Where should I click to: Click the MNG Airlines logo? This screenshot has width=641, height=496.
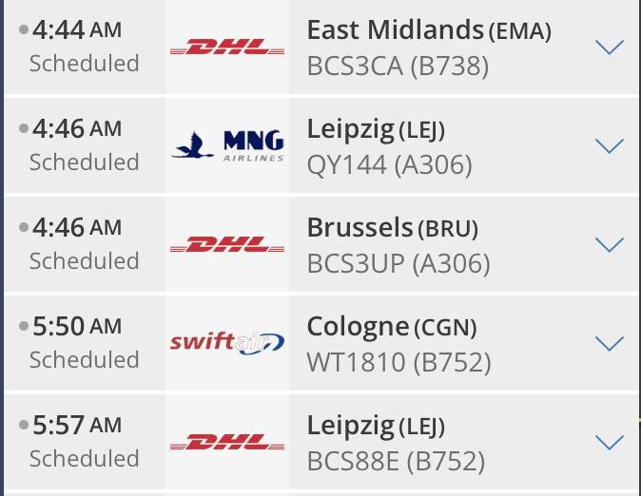[x=227, y=145]
